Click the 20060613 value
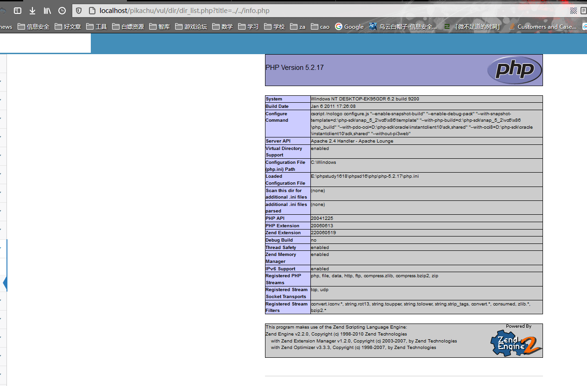The image size is (587, 386). [322, 226]
